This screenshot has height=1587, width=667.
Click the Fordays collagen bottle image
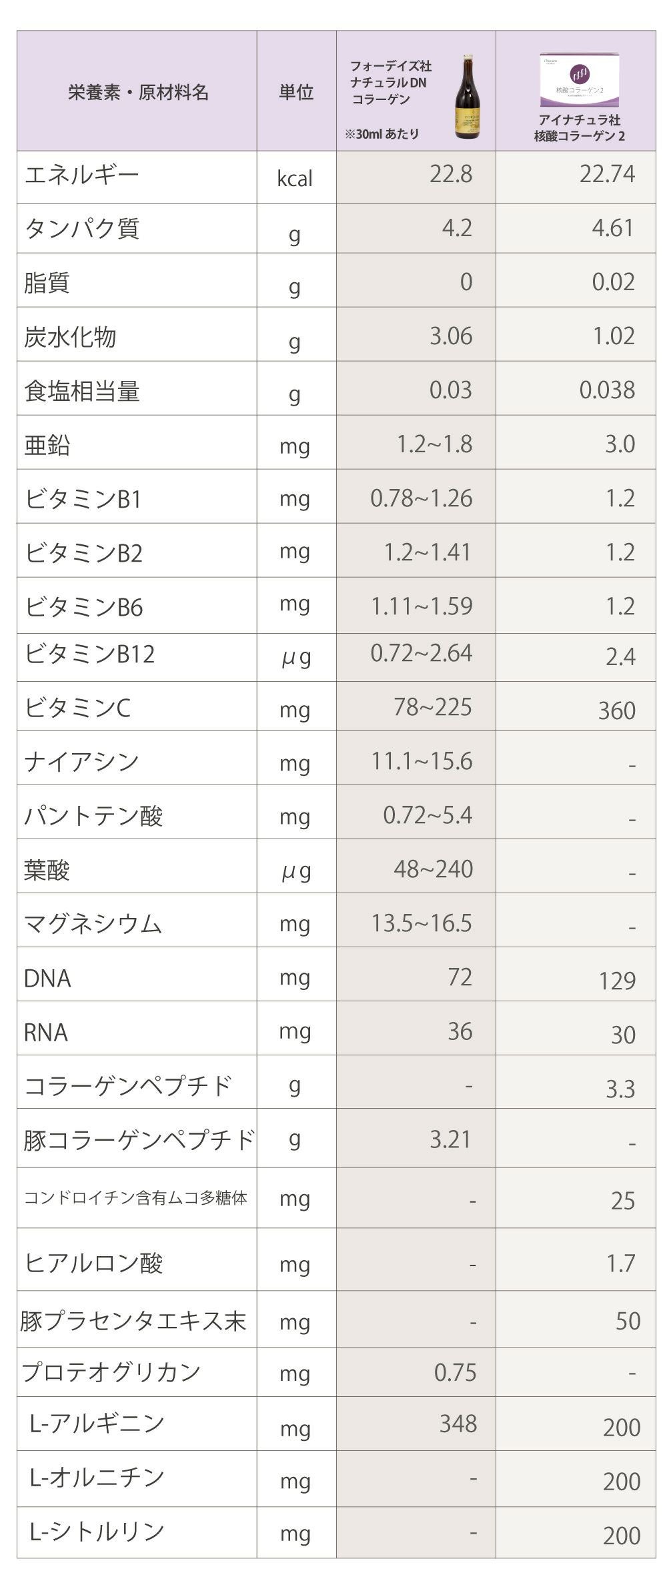[x=467, y=97]
